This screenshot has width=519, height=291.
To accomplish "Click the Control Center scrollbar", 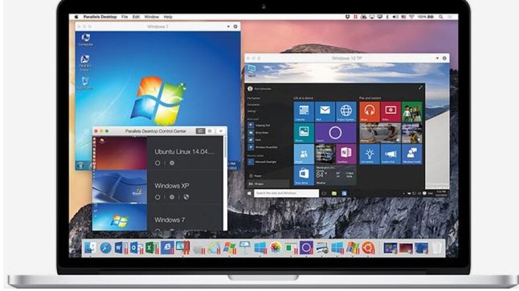I will click(225, 147).
